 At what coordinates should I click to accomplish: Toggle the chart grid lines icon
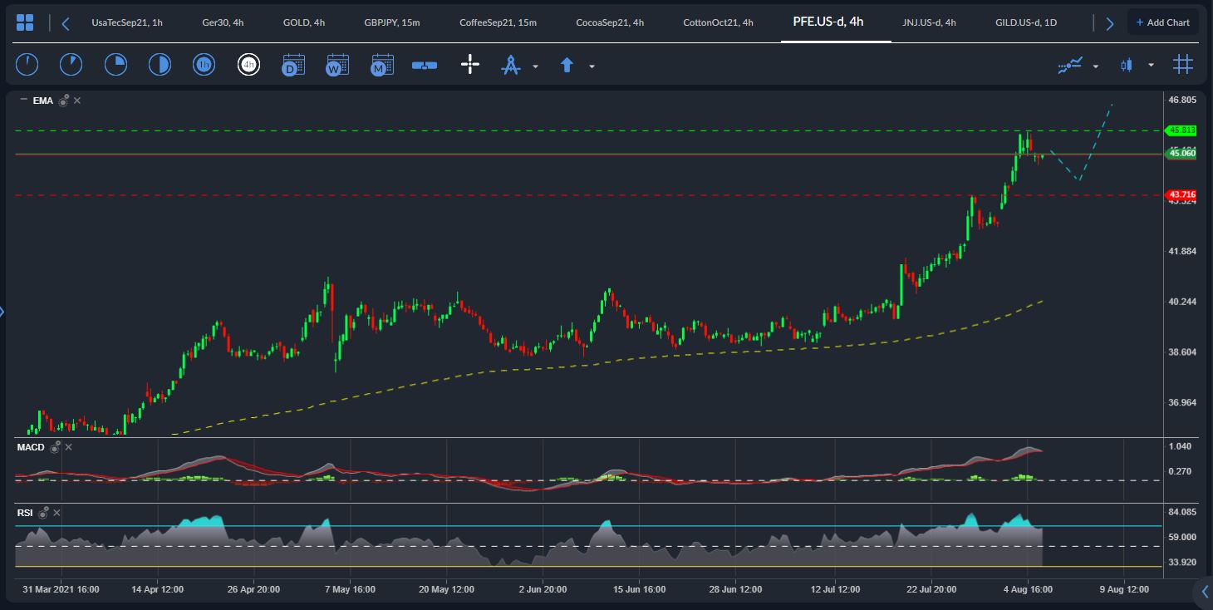[1183, 65]
